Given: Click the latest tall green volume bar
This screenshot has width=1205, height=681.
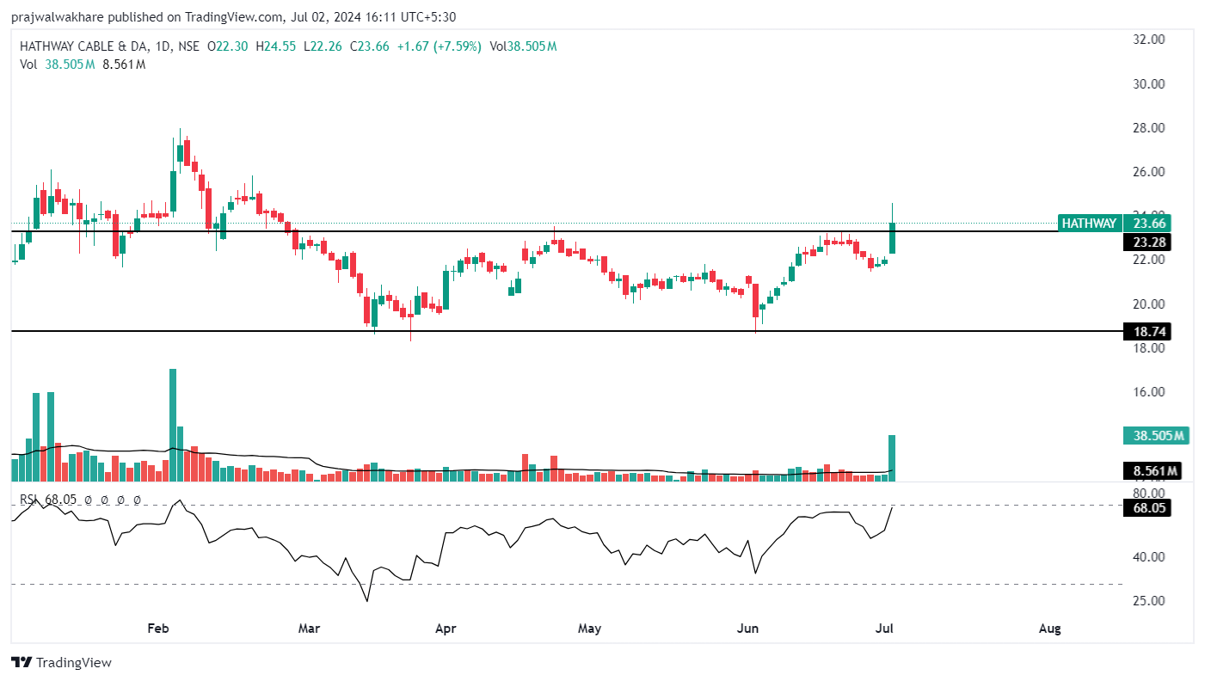Looking at the screenshot, I should pos(893,458).
